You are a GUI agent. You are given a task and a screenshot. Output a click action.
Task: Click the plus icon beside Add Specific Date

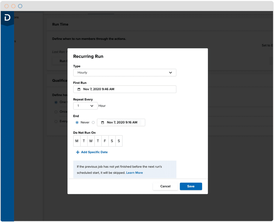(78, 152)
